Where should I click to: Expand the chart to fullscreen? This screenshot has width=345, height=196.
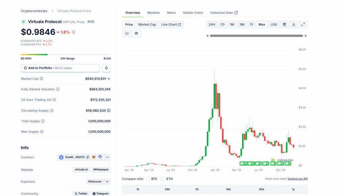pyautogui.click(x=303, y=24)
